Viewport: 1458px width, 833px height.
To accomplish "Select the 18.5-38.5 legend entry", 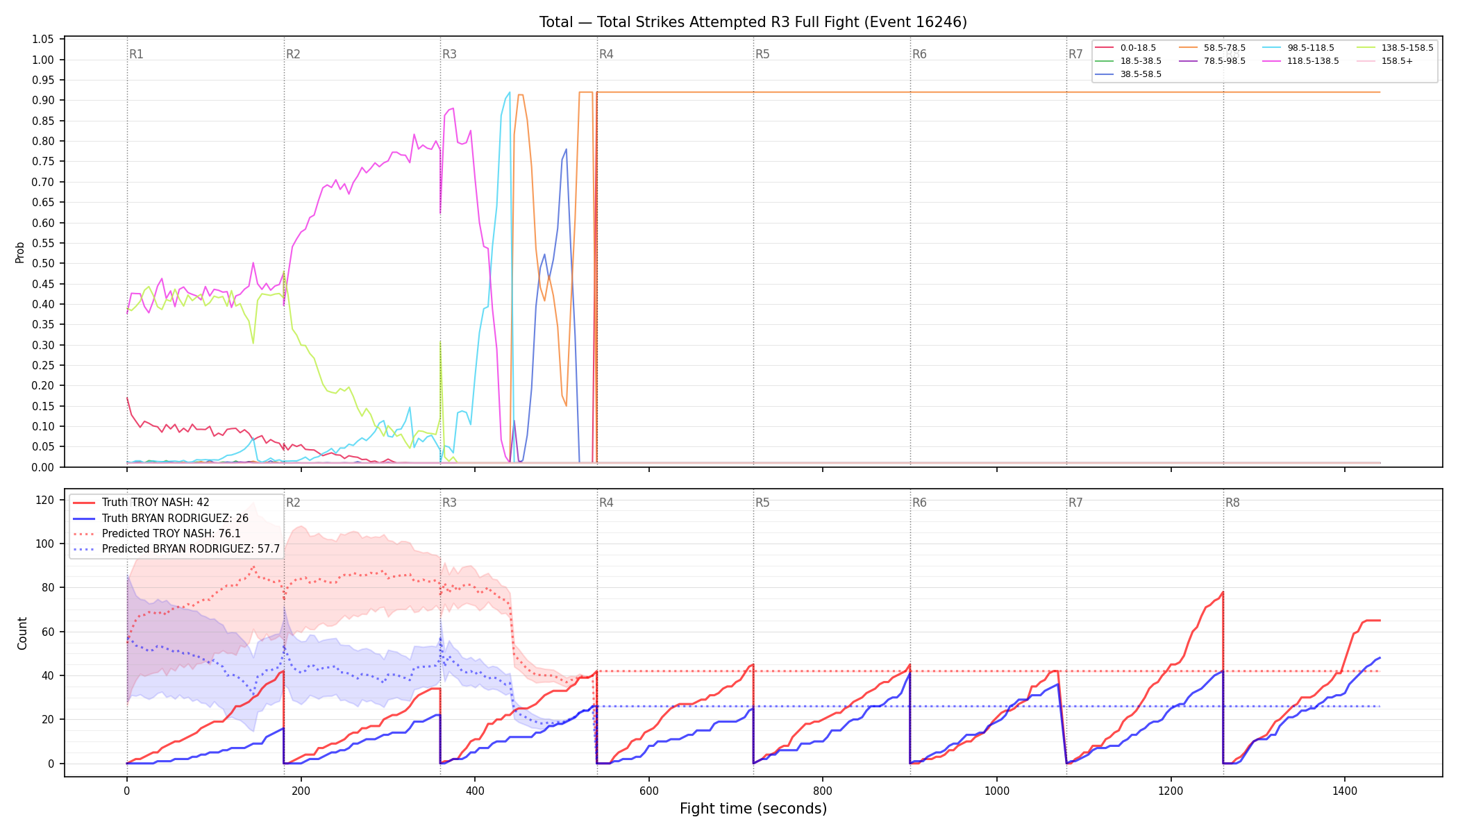I will coord(1128,61).
